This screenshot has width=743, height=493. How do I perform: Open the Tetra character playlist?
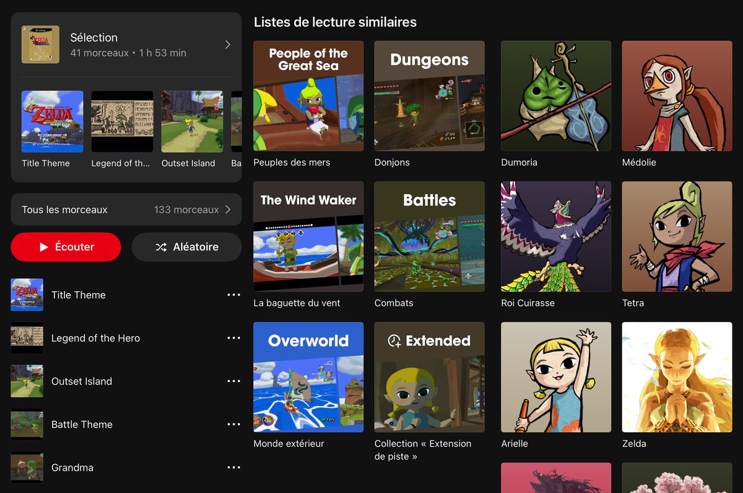pos(677,237)
